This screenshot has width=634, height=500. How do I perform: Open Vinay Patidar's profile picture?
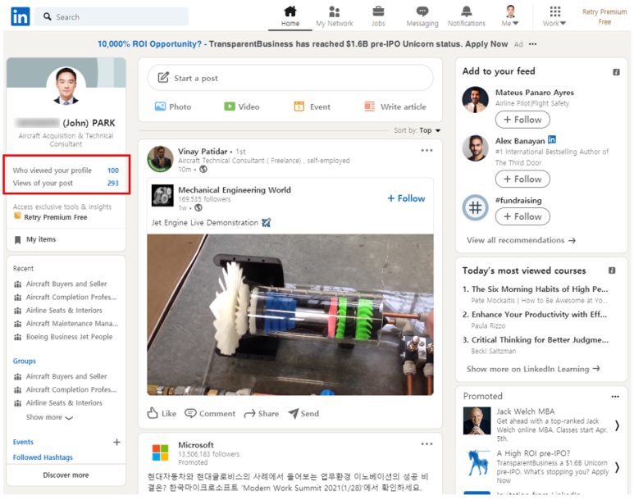coord(160,159)
